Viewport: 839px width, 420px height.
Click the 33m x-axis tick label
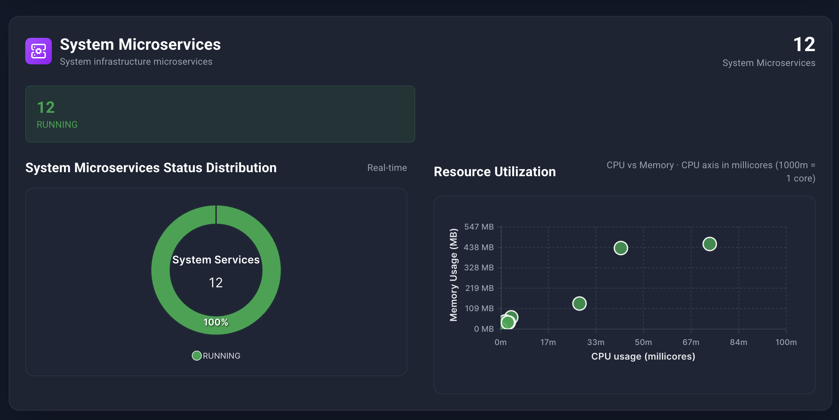click(596, 342)
